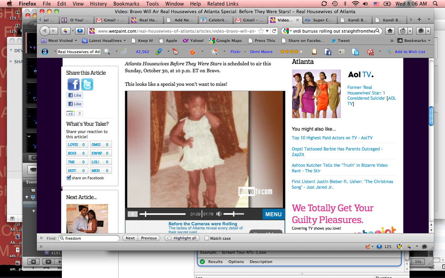445x278 pixels.
Task: Click the 'Top 10 Highest Paid Actors' link
Action: pos(332,138)
